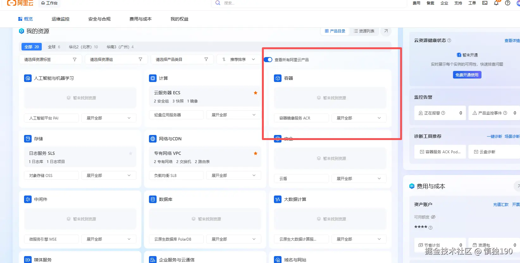
Task: Expand 展开全部 in the 大数据计算 card
Action: point(359,239)
